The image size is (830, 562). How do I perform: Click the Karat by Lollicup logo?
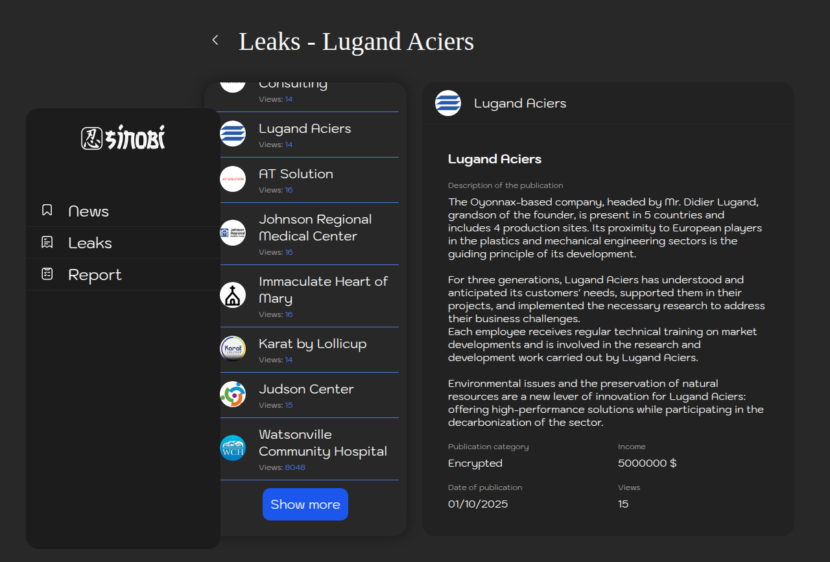point(233,349)
